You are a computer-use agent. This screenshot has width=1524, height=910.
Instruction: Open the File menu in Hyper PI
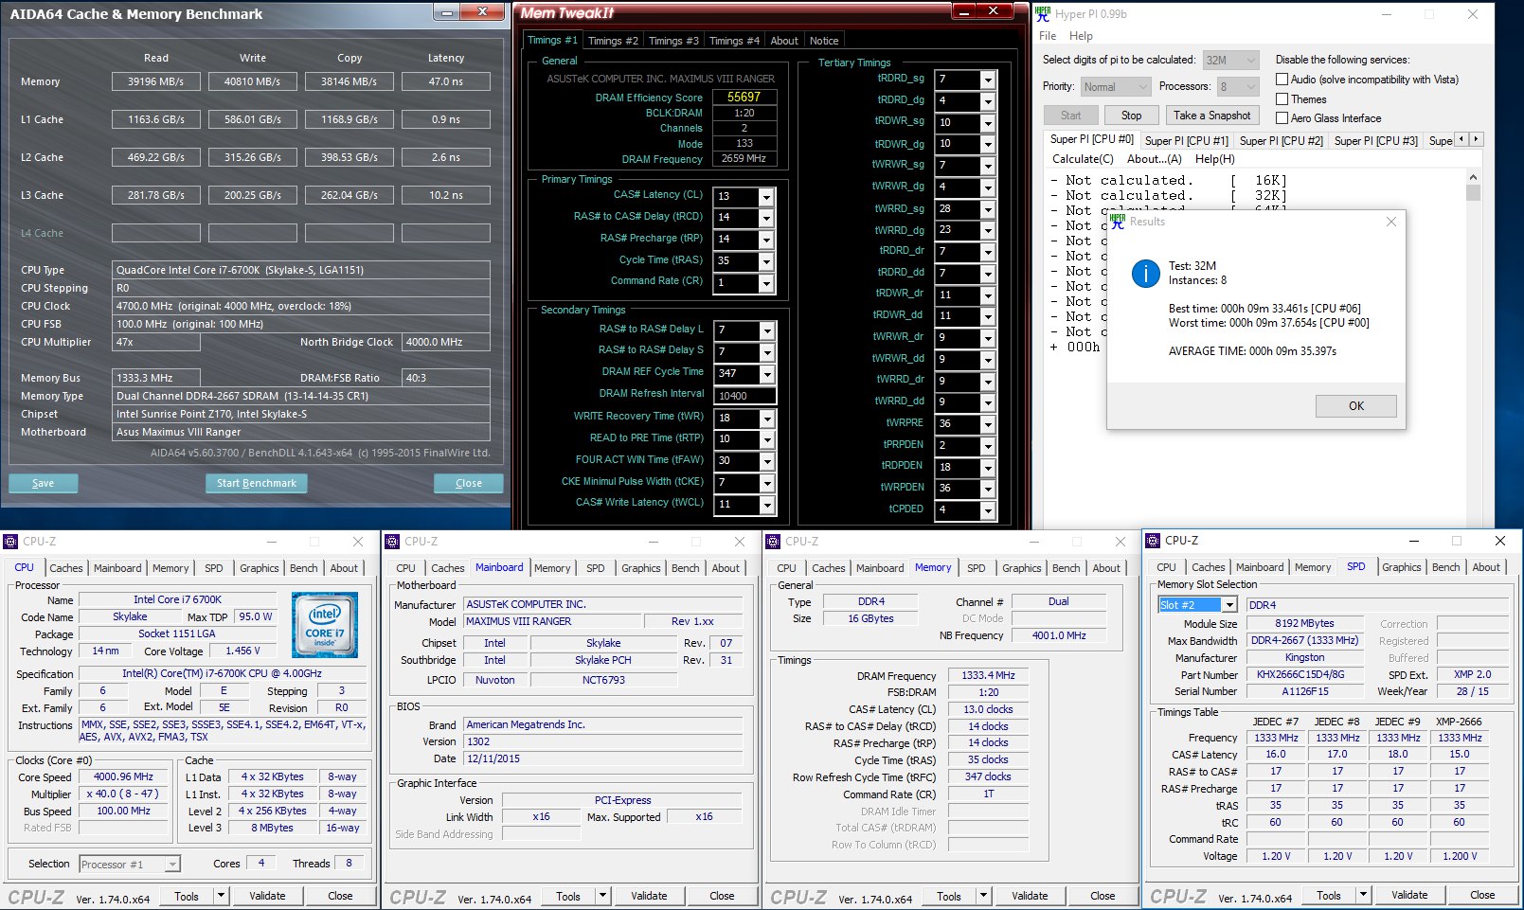coord(1048,36)
